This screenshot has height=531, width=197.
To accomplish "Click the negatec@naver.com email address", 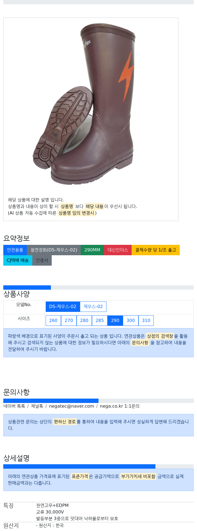I will coord(71,406).
